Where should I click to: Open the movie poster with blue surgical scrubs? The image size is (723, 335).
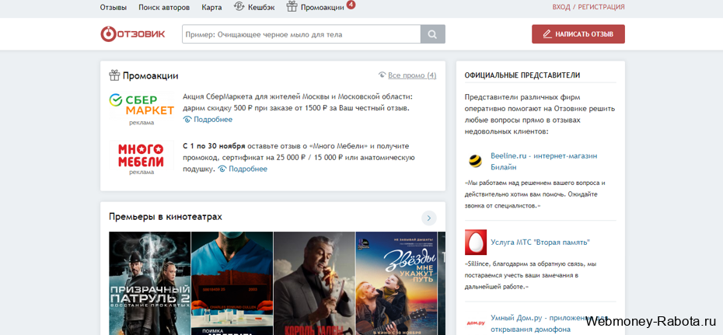pos(232,283)
